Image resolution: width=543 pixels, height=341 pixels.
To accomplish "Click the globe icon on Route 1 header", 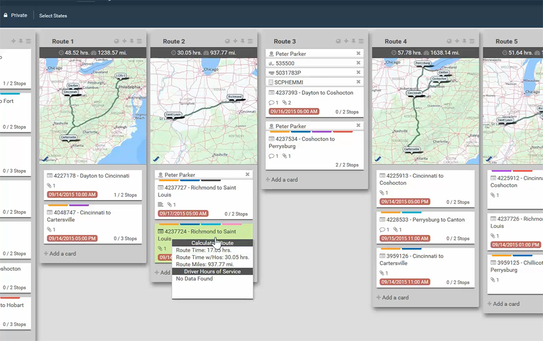I will coord(116,41).
